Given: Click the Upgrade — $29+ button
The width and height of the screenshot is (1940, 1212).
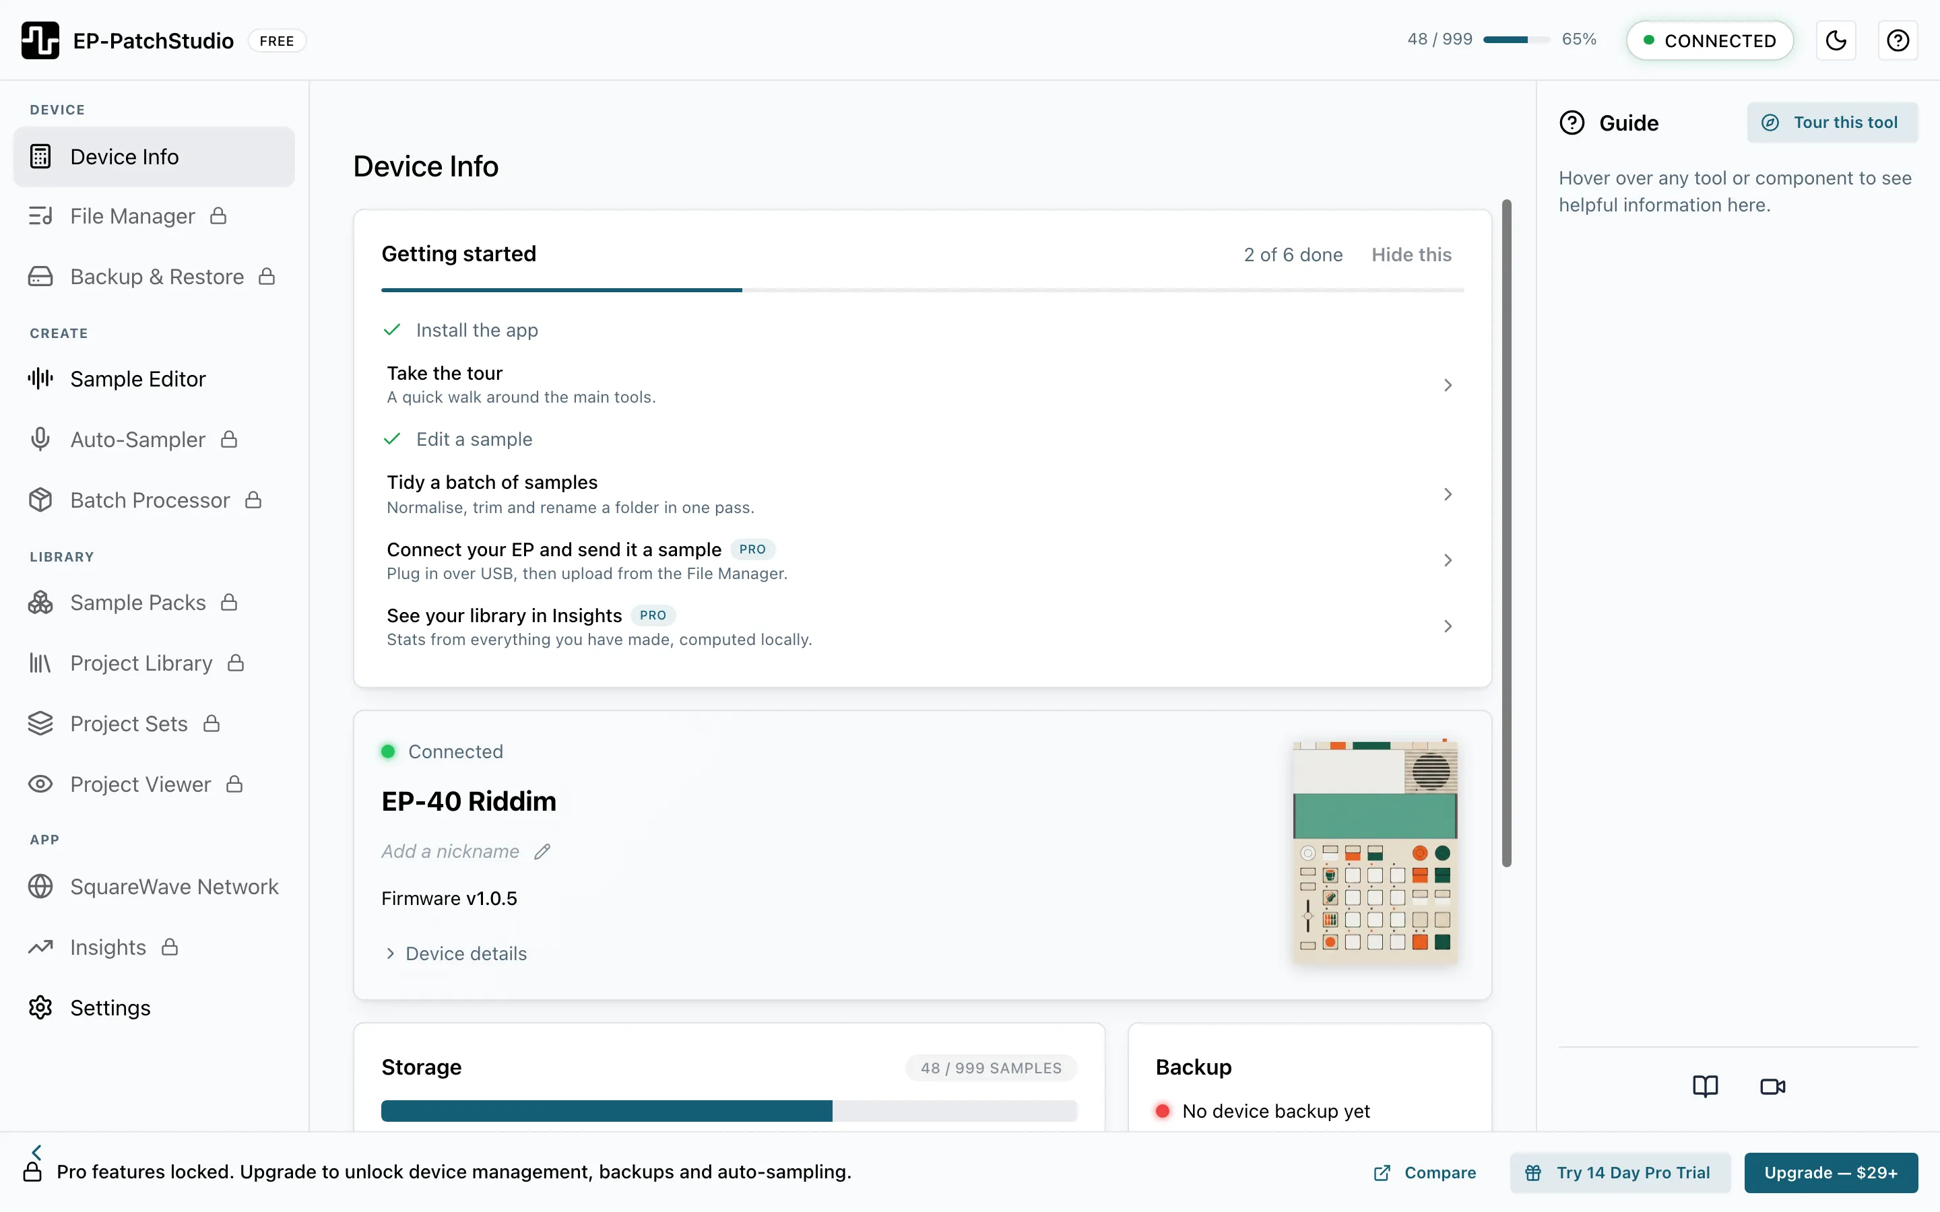Looking at the screenshot, I should (x=1831, y=1173).
